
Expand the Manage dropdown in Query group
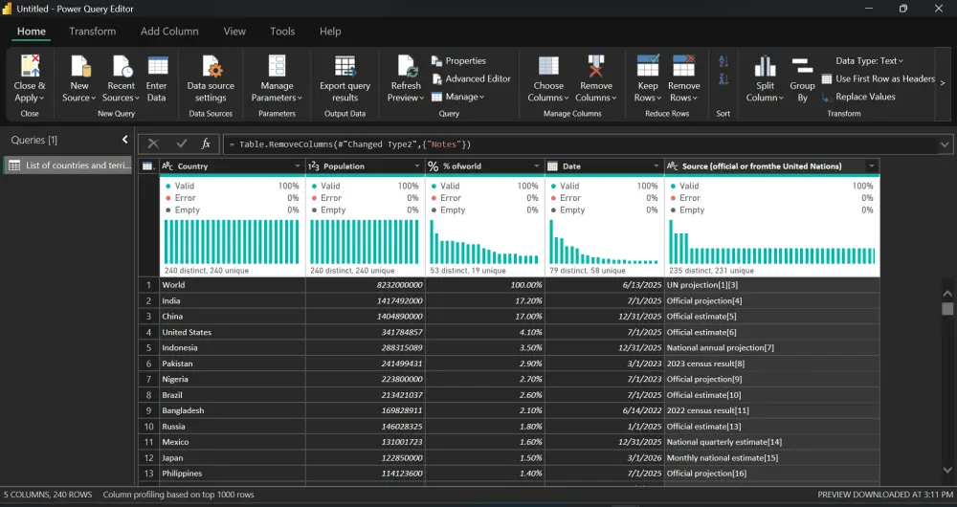pyautogui.click(x=457, y=97)
